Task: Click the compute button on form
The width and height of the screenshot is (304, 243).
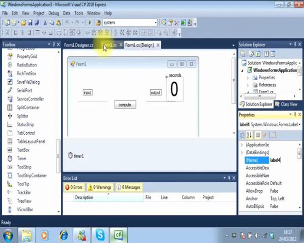Action: pos(125,105)
